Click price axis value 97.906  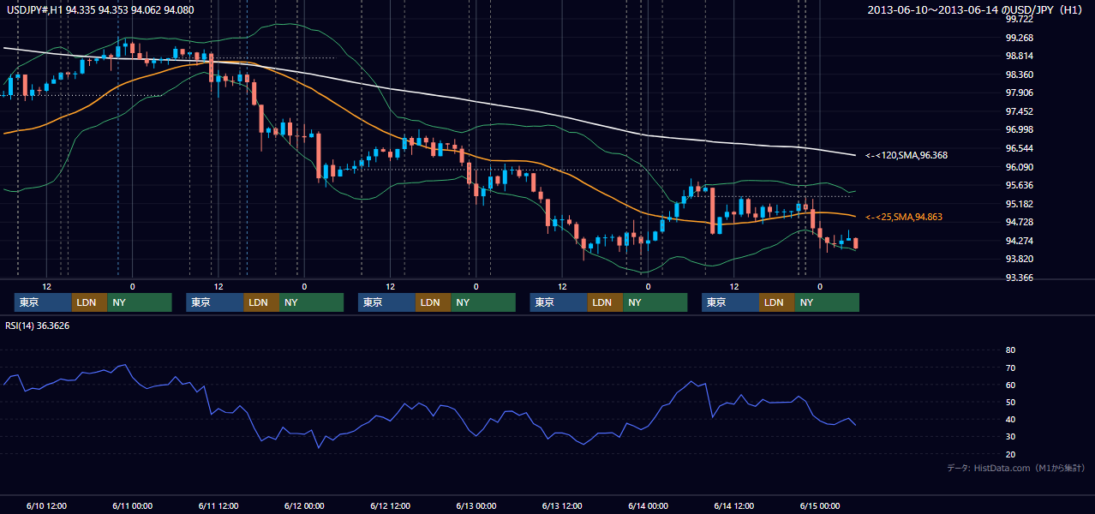[1019, 93]
